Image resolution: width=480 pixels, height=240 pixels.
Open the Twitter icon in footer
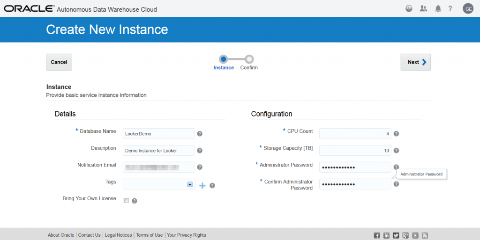396,235
